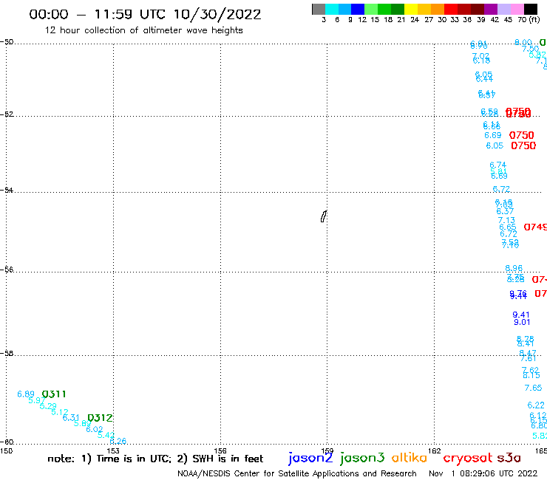Click the '2) SWH is in feet' note
Viewport: 547px width, 480px height.
click(x=220, y=459)
